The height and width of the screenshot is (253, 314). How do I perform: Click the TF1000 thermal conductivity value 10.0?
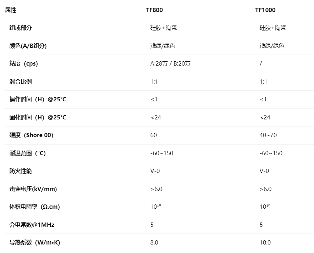[265, 243]
